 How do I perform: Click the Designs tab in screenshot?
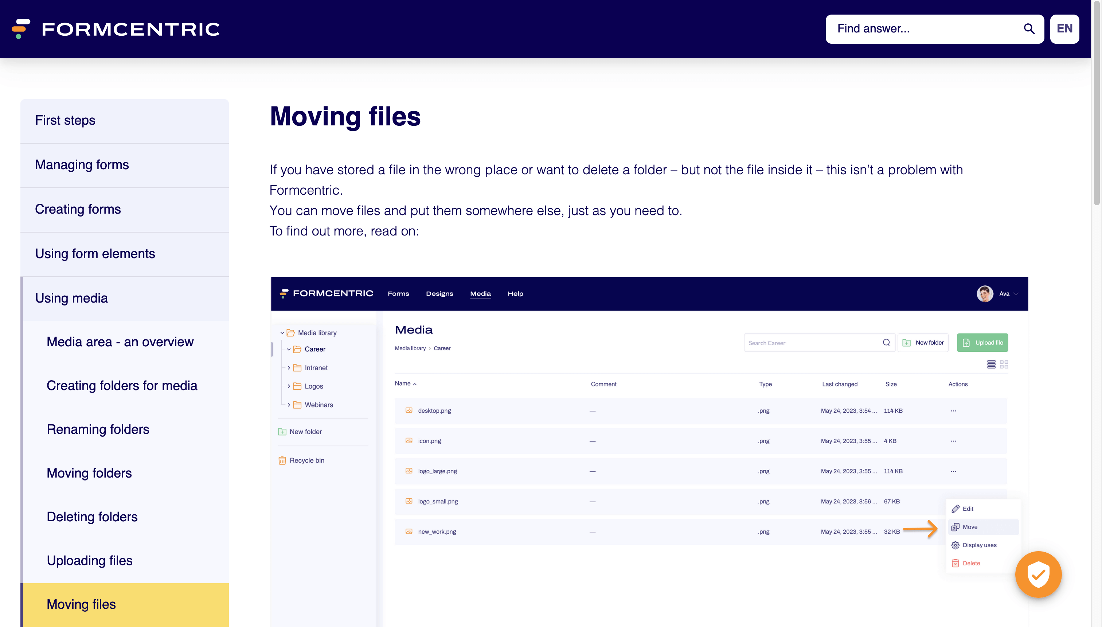[x=439, y=294]
